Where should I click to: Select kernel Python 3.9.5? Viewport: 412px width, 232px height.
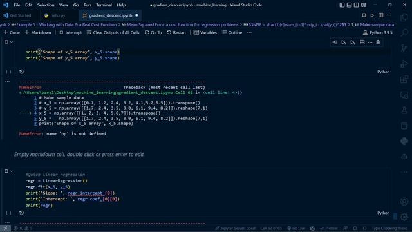[378, 32]
